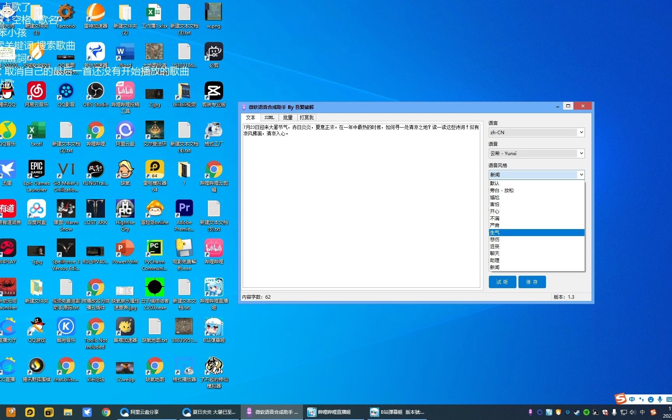The image size is (672, 420).
Task: Click the Sogou input method tray icon
Action: tap(653, 412)
